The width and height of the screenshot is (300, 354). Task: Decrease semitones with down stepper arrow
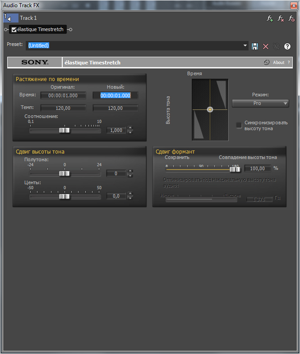point(130,175)
